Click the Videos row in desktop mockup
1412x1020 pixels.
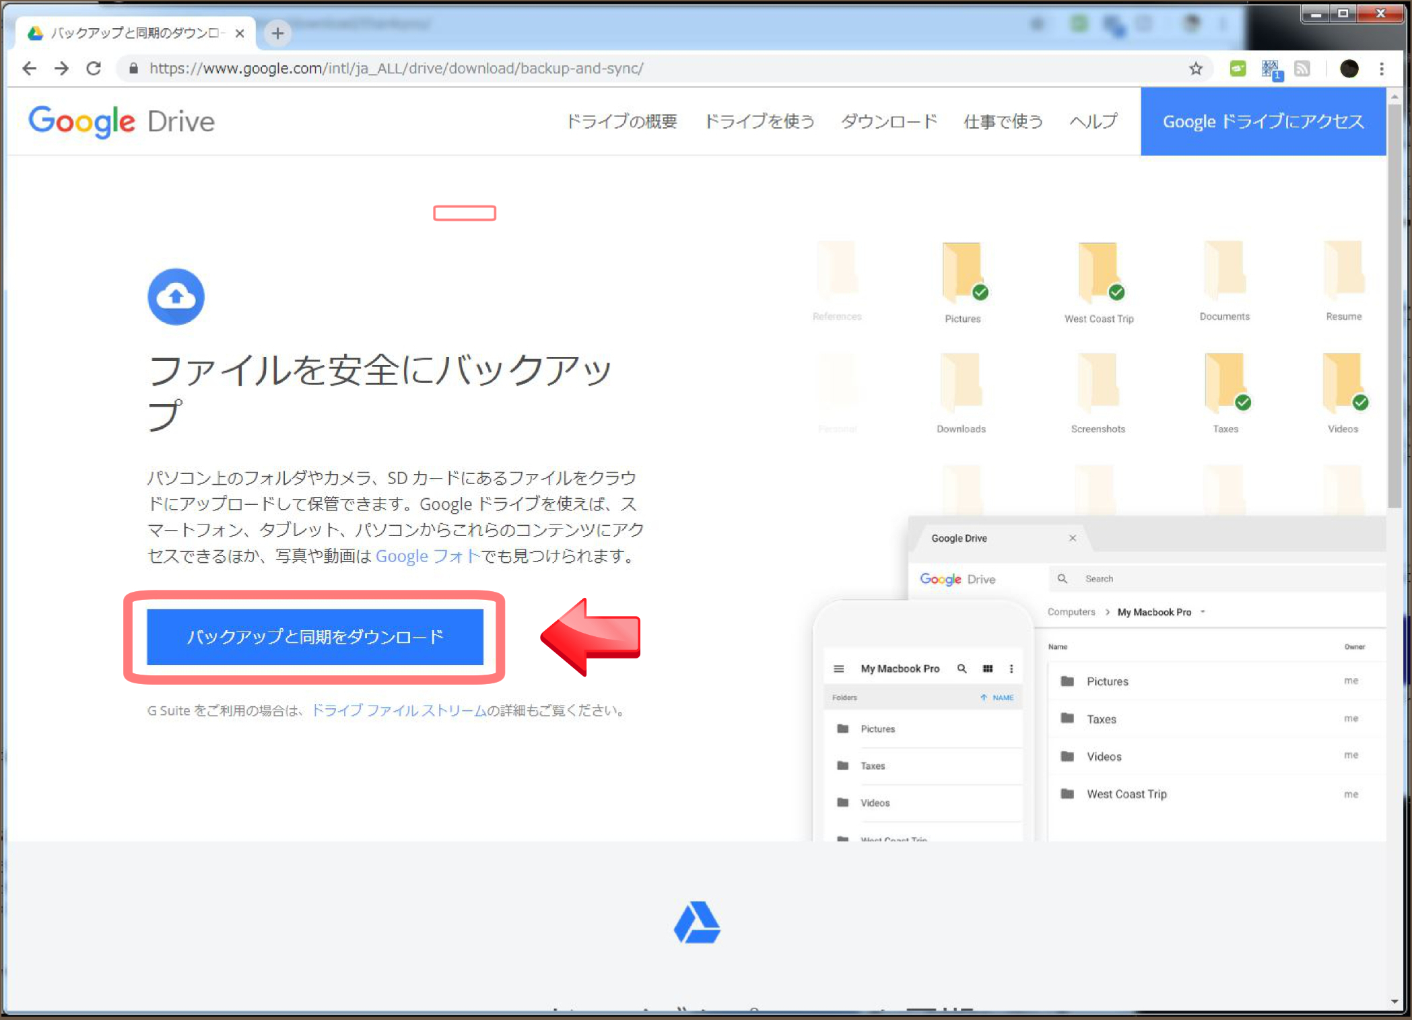tap(1215, 757)
